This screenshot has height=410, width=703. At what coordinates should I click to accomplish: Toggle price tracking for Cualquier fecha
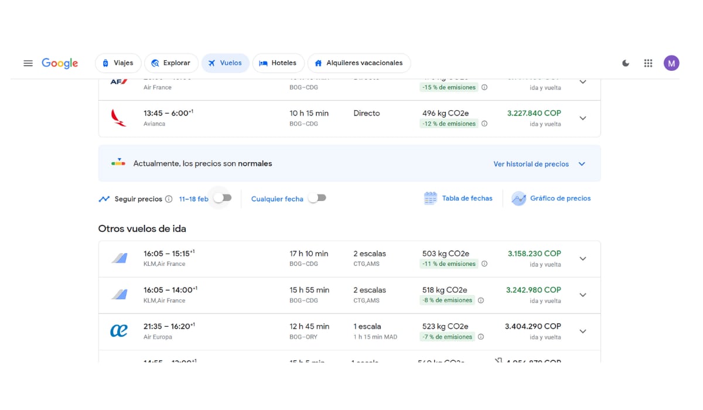point(318,198)
